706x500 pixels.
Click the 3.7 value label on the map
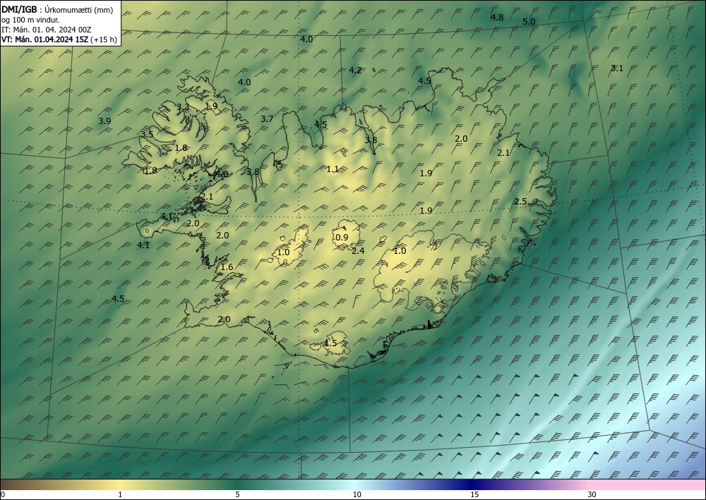267,118
